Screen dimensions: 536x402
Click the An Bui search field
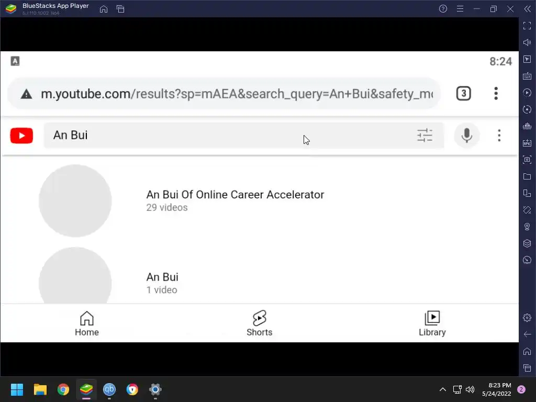pyautogui.click(x=244, y=136)
